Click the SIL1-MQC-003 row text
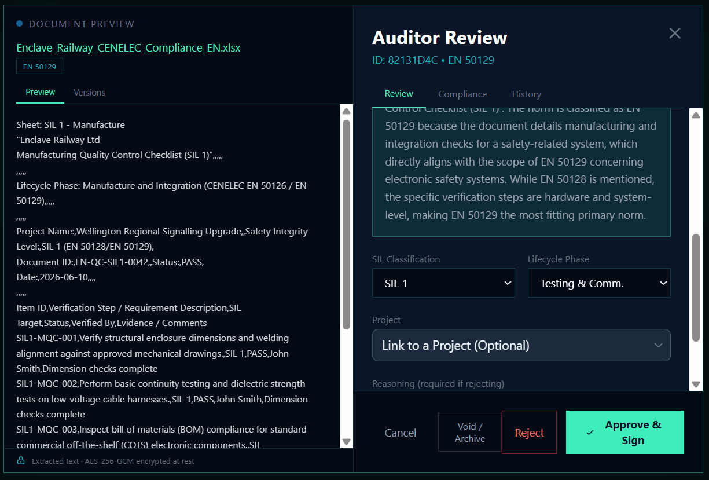 pos(161,437)
